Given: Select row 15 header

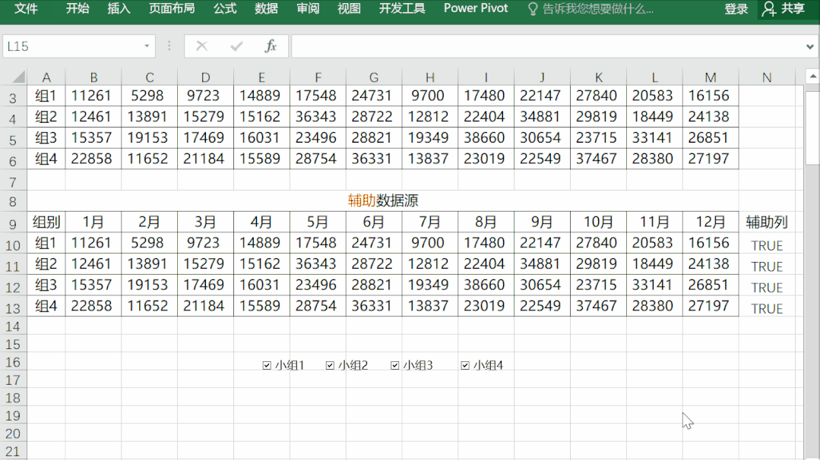Looking at the screenshot, I should point(13,345).
